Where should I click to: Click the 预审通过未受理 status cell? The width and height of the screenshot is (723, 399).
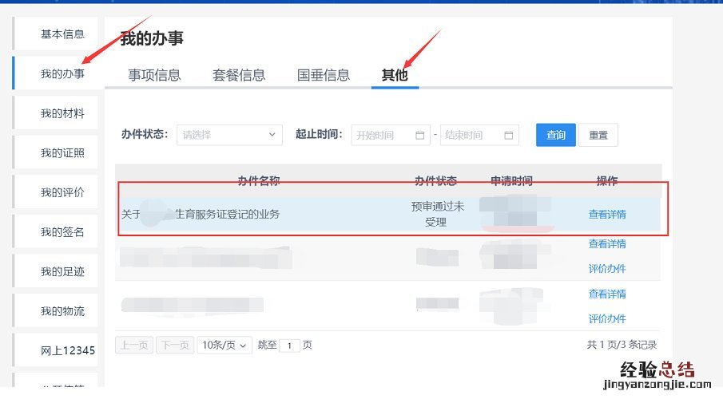[437, 214]
